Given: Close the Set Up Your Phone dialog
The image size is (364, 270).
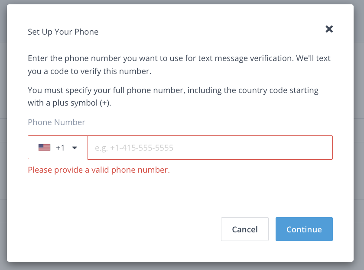Looking at the screenshot, I should (329, 29).
